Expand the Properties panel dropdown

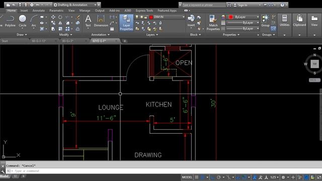point(231,35)
